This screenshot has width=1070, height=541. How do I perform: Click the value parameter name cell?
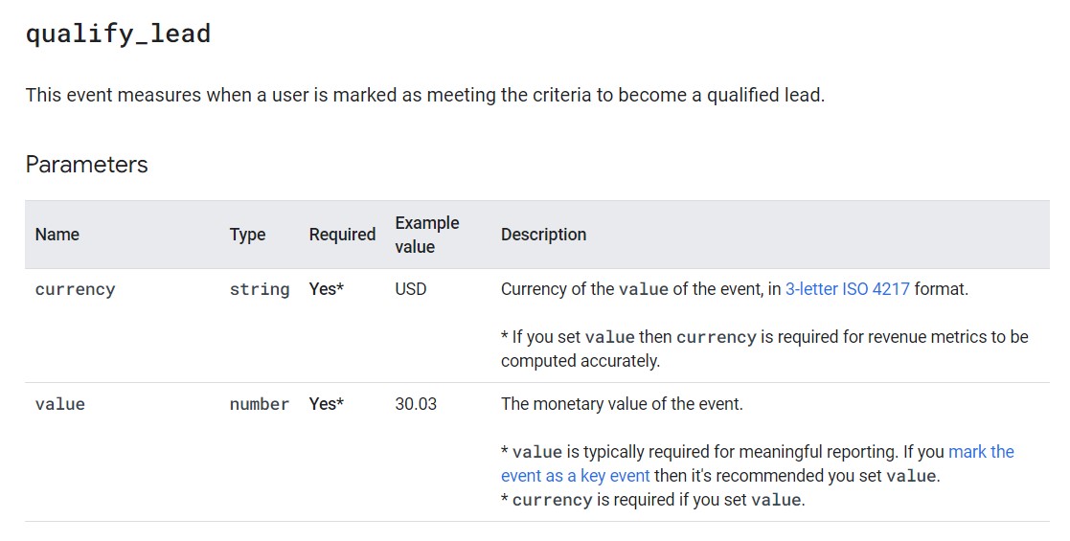point(60,404)
